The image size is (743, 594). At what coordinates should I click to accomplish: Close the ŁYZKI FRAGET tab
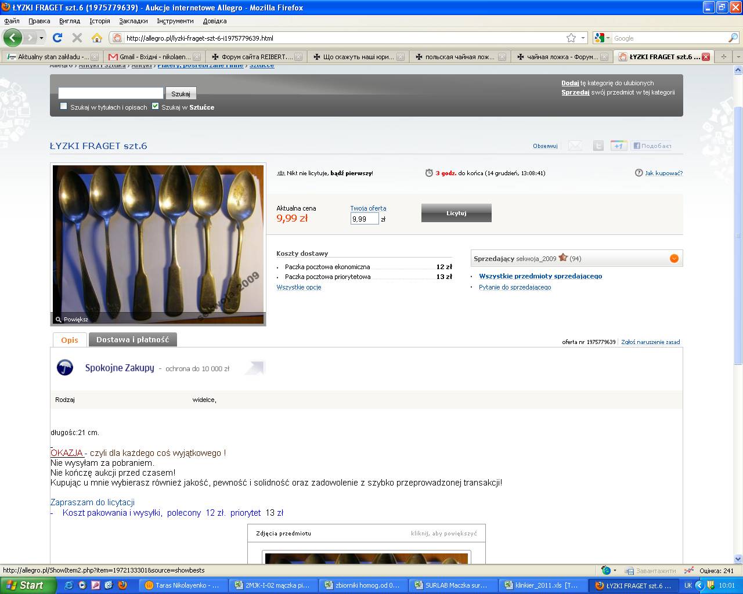tap(706, 57)
